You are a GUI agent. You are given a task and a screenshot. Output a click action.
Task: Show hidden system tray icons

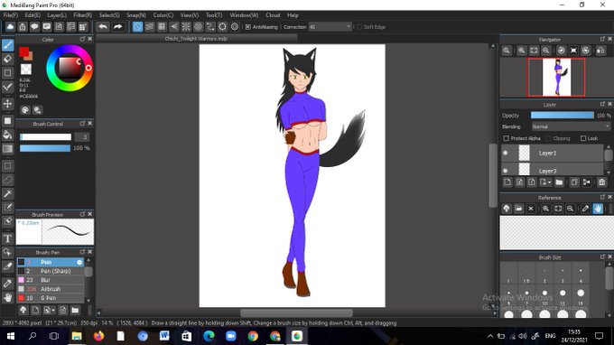tap(490, 336)
